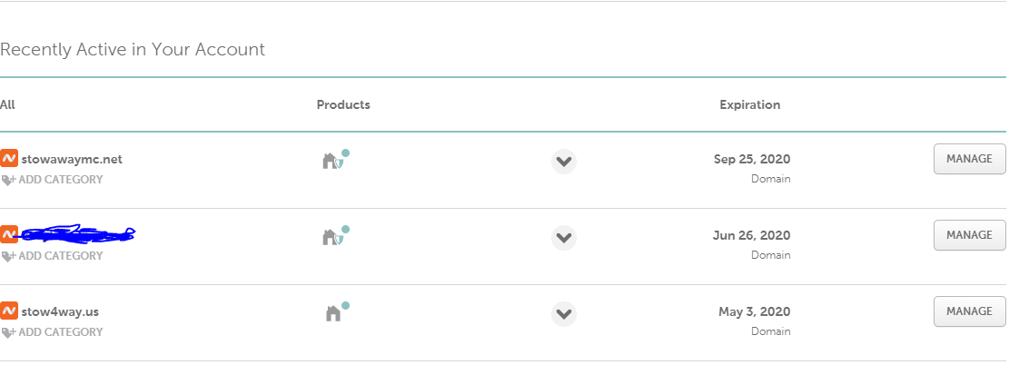Sort by the Expiration column header
Image resolution: width=1019 pixels, height=365 pixels.
[750, 104]
